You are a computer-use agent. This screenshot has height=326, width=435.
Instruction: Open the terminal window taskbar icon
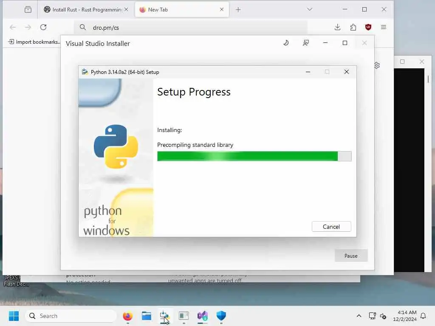point(184,316)
